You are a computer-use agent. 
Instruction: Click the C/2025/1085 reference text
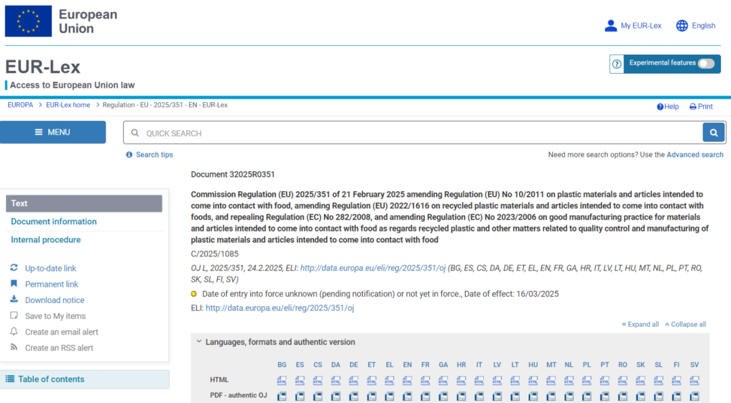point(215,254)
